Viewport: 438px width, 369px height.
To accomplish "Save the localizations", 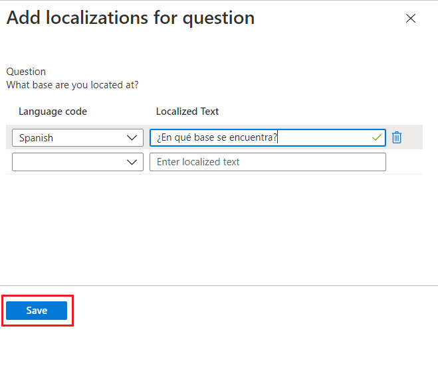I will (37, 311).
